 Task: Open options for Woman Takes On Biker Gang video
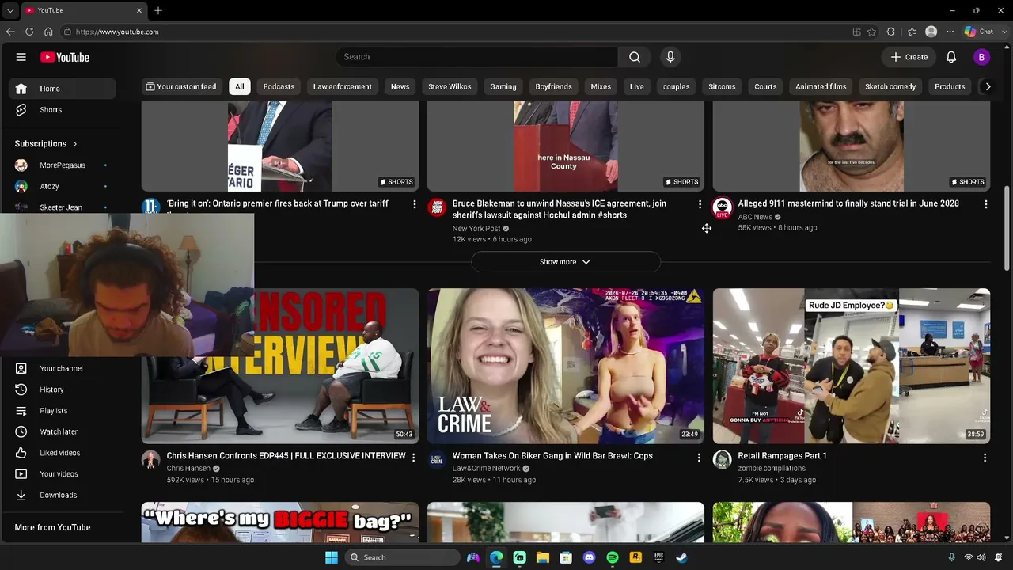(699, 458)
